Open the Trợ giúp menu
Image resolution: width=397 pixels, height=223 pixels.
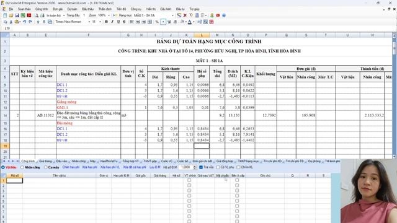pos(194,9)
